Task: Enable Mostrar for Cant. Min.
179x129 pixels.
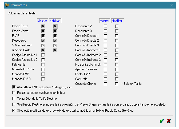Action: click(x=105, y=79)
